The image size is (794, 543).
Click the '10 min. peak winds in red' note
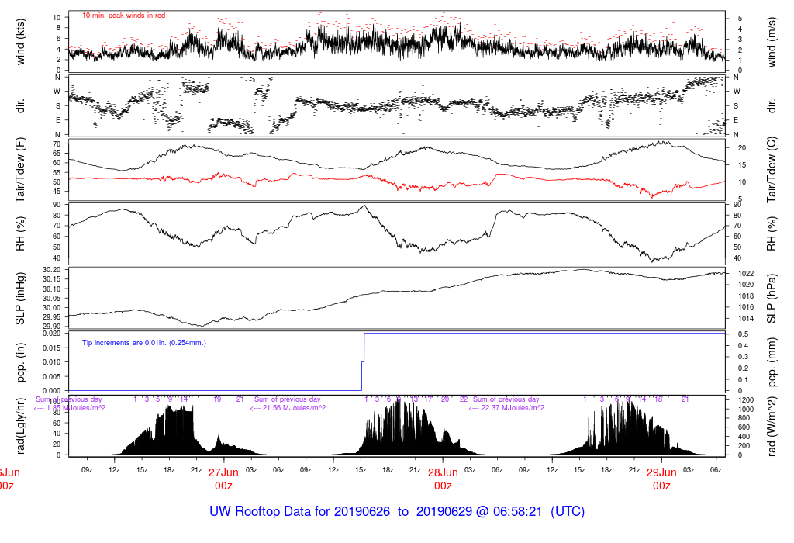coord(123,16)
